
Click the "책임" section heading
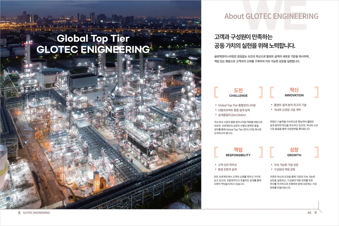point(238,150)
